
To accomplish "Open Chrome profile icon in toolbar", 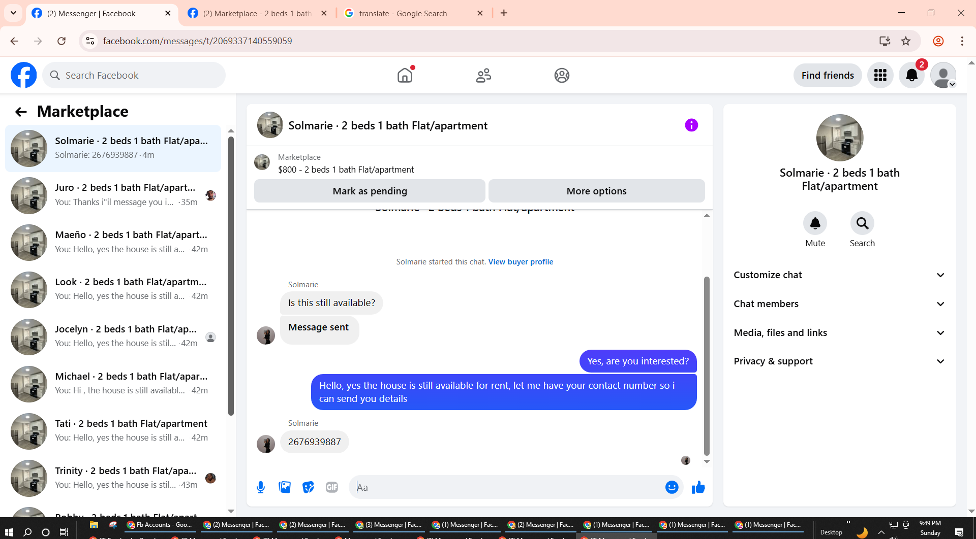I will [938, 41].
